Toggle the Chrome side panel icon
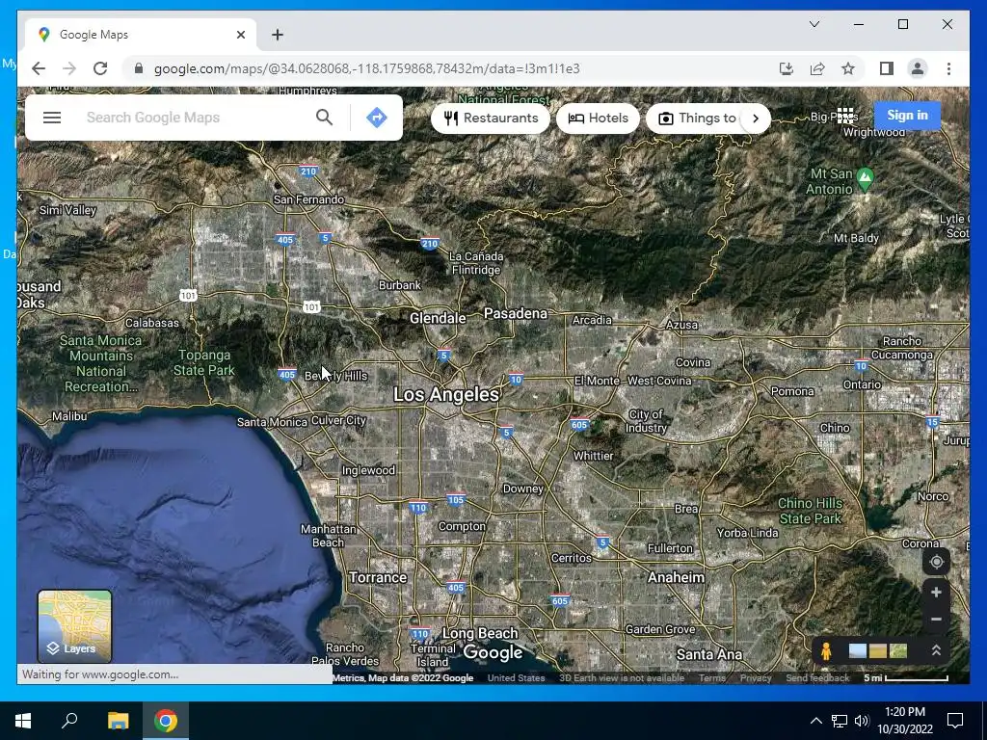 coord(887,68)
